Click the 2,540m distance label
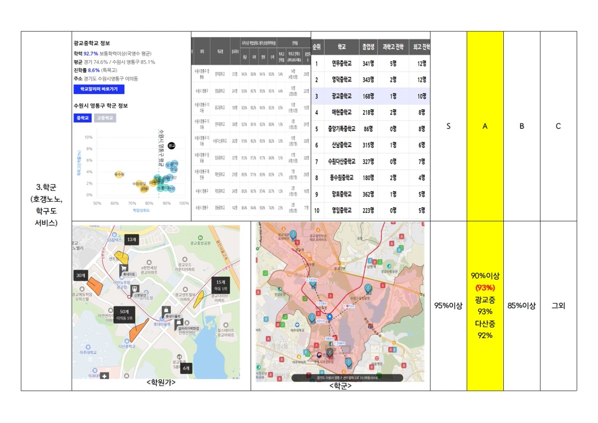This screenshot has height=423, width=598. 311,279
